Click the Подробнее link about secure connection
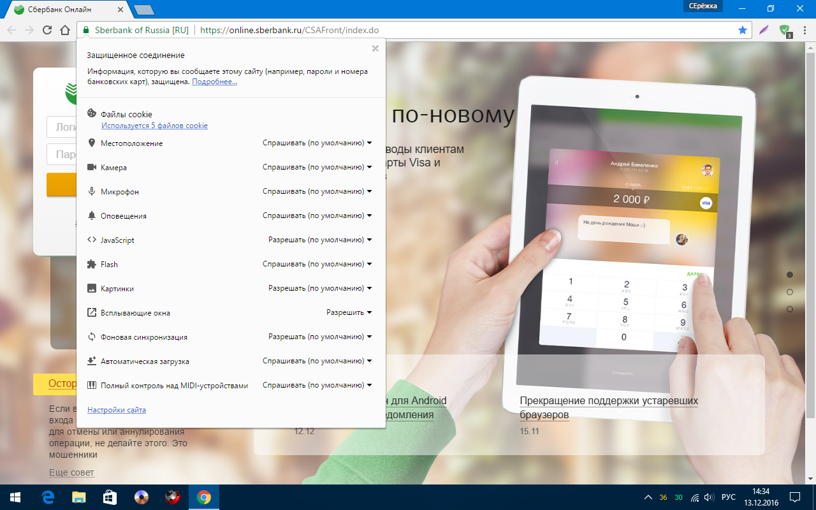 click(214, 82)
